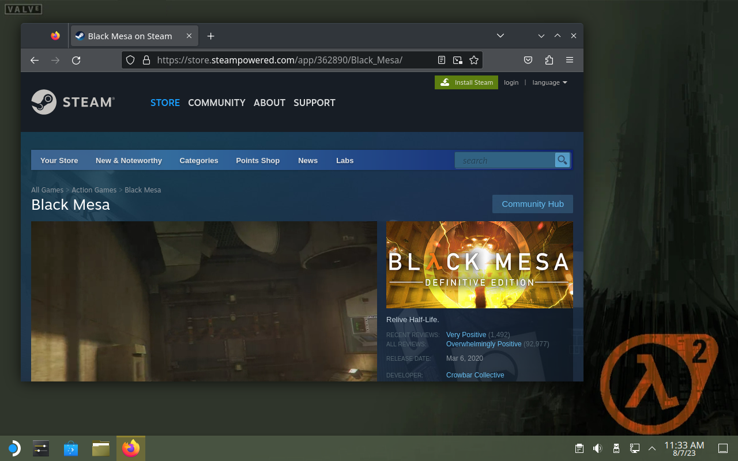Follow the All Games breadcrumb

[47, 190]
